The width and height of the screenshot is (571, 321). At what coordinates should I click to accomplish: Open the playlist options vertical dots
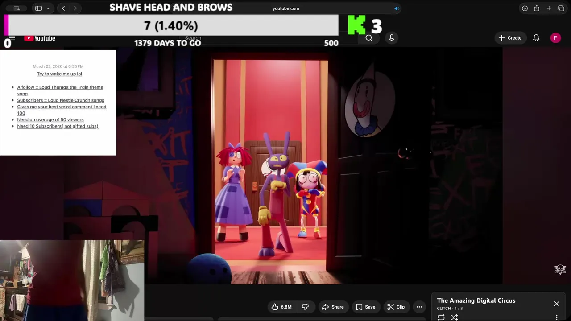[557, 317]
